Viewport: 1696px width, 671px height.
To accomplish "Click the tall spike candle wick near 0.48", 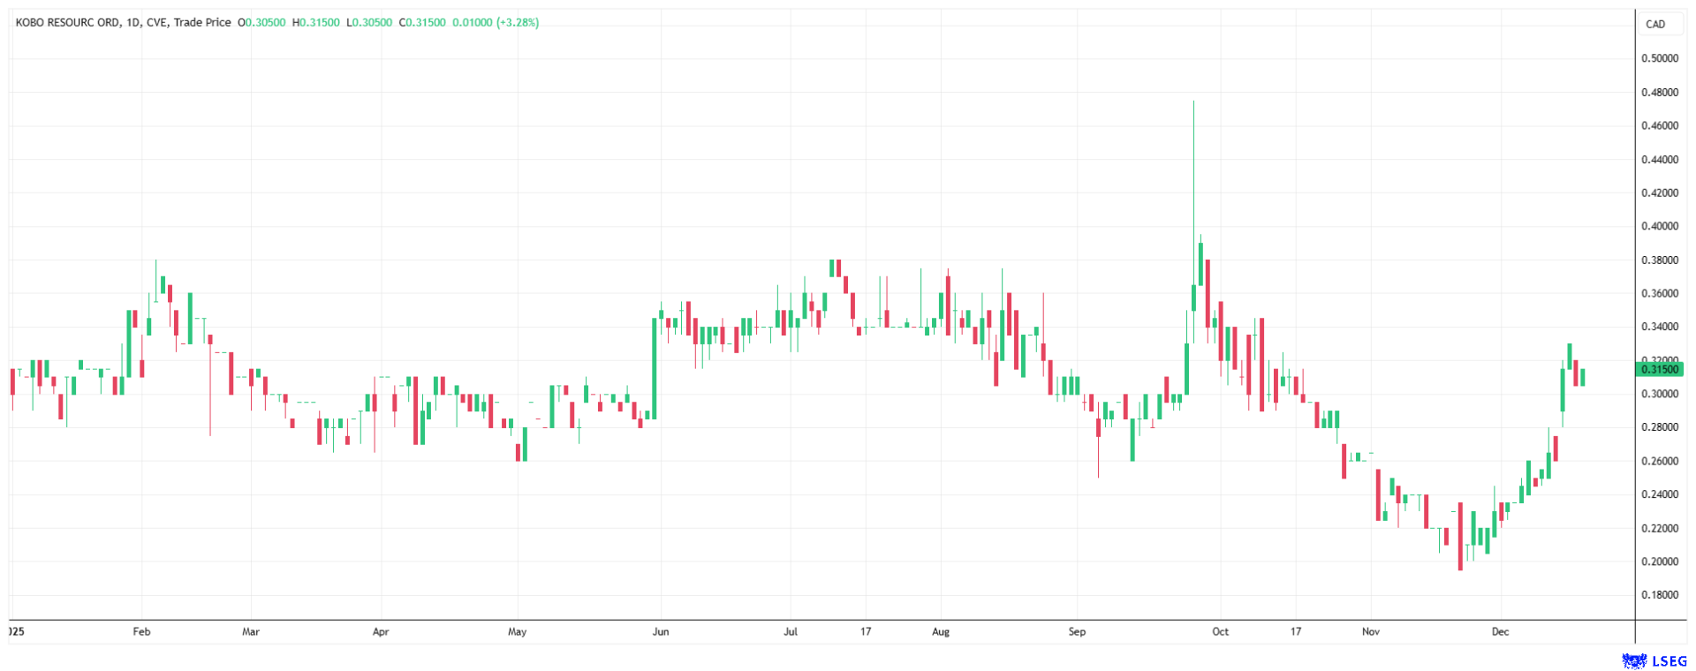I will pos(1193,177).
